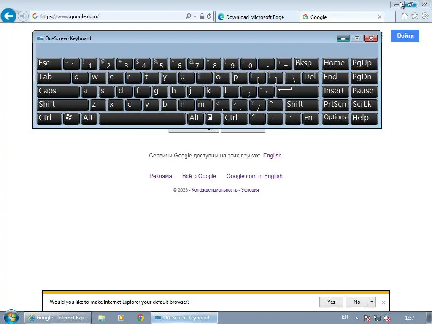
Task: Click the browser Forward arrow button
Action: (23, 16)
